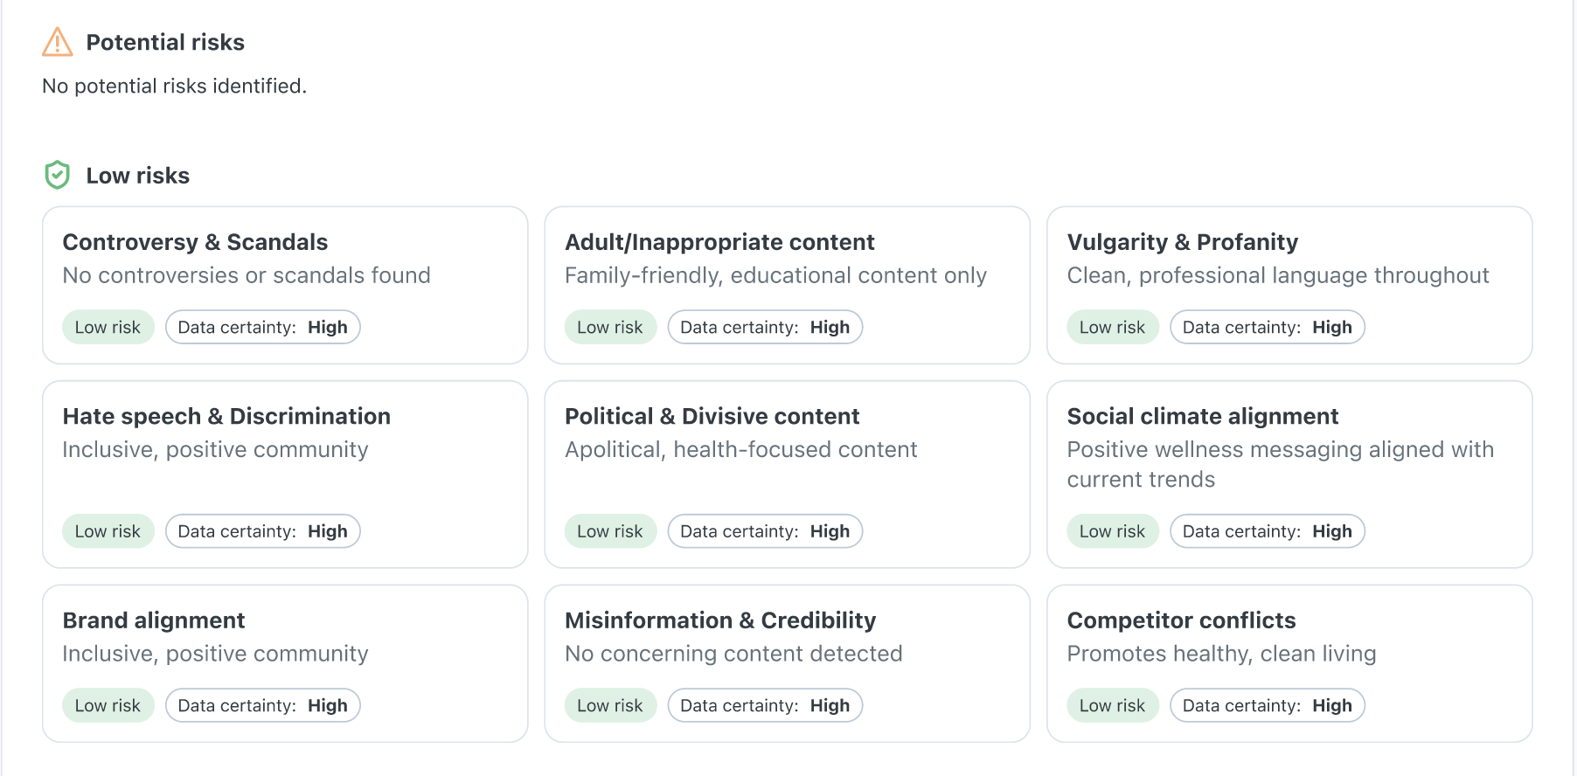
Task: Select the Adult/Inappropriate content card title
Action: point(719,242)
